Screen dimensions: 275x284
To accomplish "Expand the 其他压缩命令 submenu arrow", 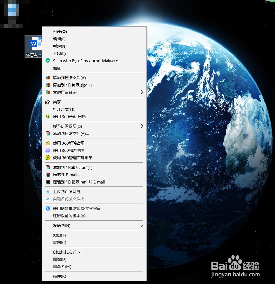I will click(x=142, y=92).
